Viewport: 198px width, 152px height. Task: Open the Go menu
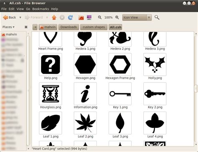[x=28, y=9]
